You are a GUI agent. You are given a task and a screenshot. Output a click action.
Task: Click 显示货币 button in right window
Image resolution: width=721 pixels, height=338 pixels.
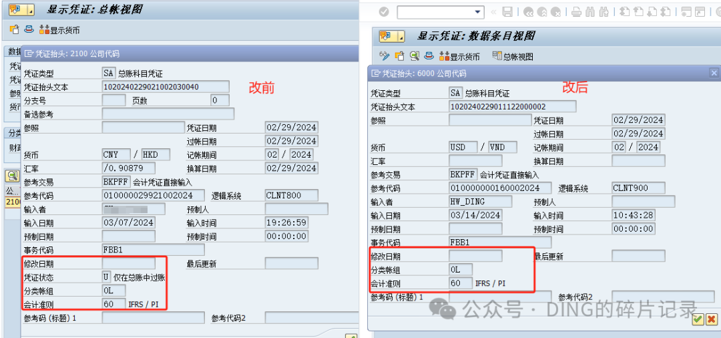[460, 57]
